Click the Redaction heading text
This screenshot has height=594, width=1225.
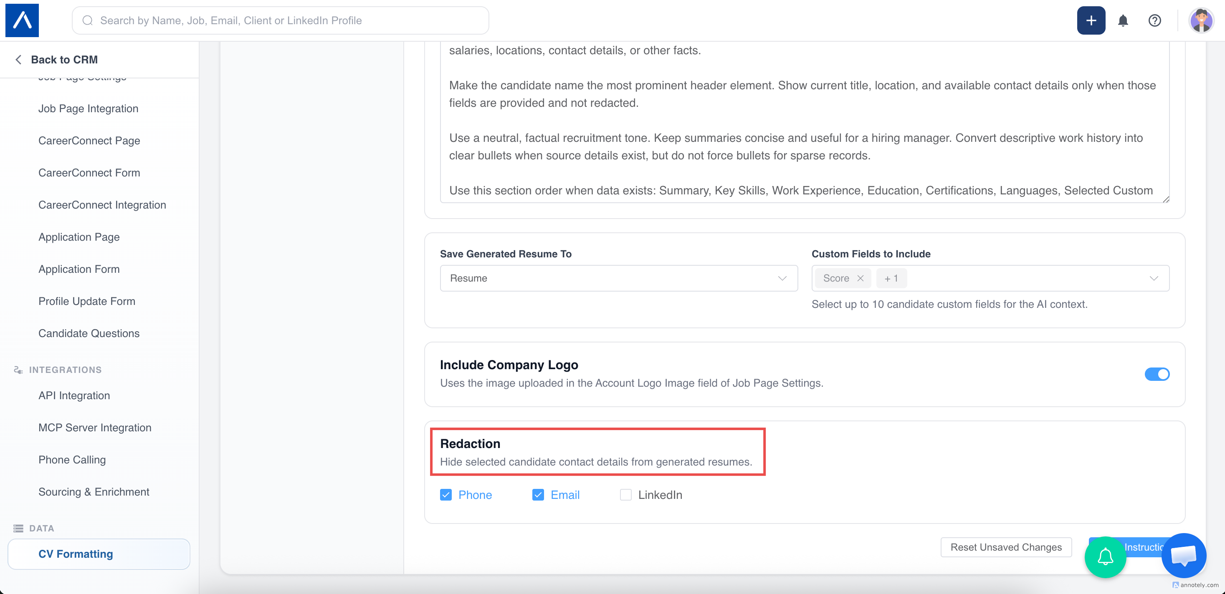pos(470,443)
